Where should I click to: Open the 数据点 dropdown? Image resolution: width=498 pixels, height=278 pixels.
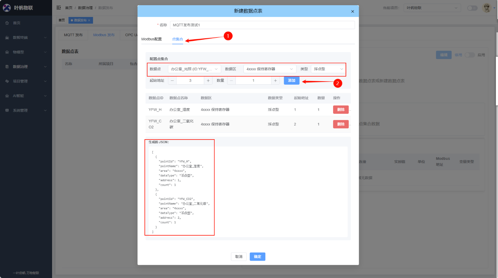(194, 69)
